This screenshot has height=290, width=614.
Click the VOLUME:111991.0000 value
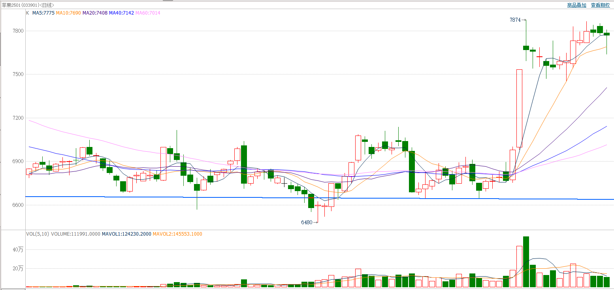point(75,234)
